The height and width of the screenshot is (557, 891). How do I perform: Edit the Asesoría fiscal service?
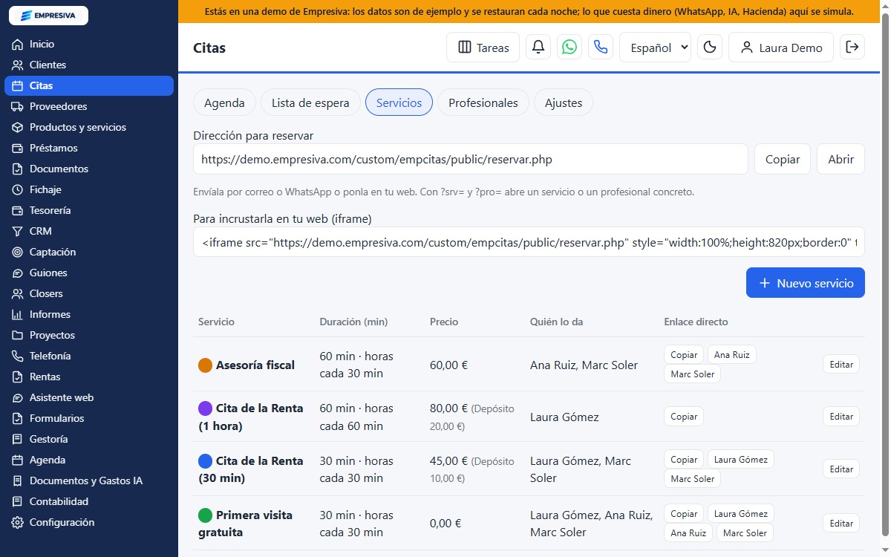pyautogui.click(x=841, y=365)
